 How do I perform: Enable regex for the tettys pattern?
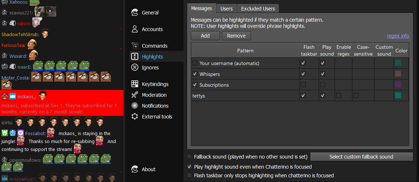tap(339, 95)
